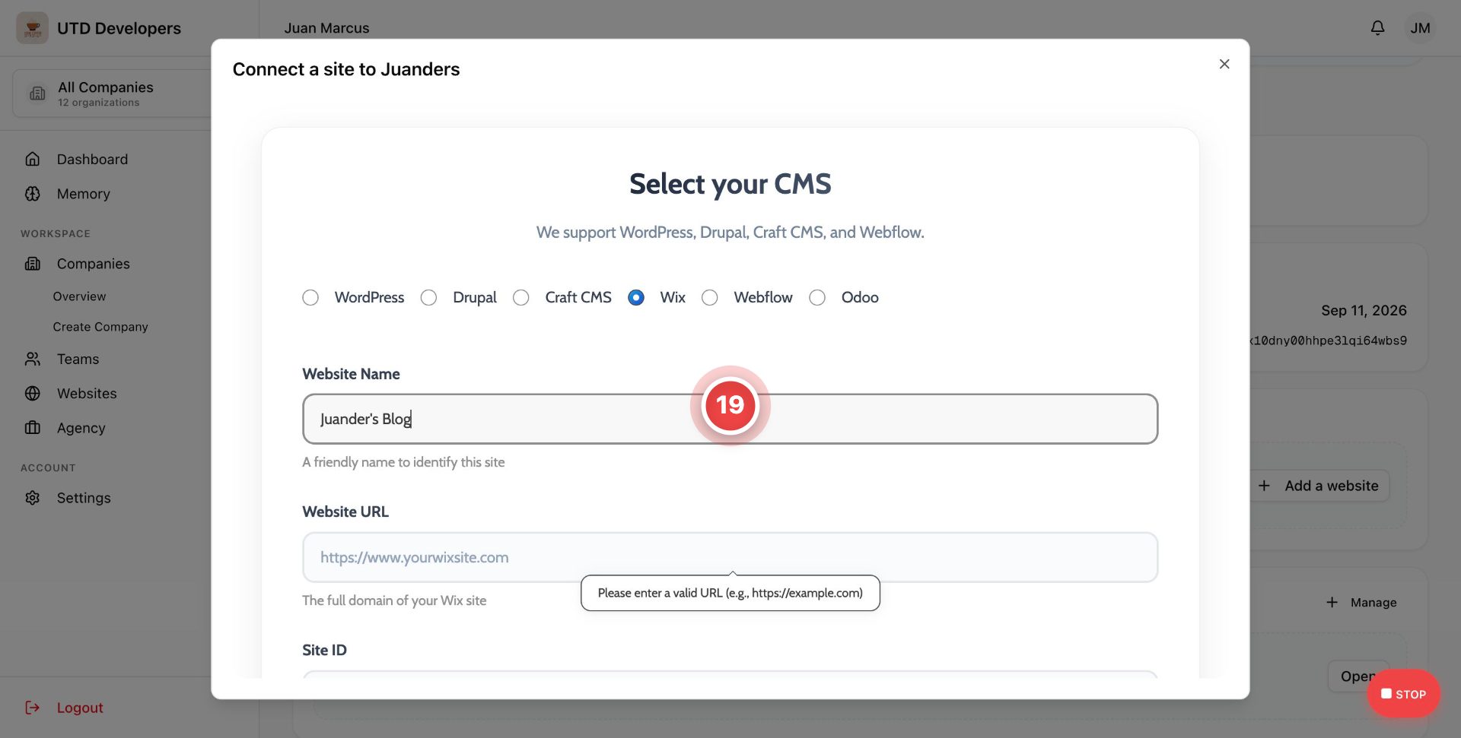Click the Dashboard home icon
This screenshot has width=1461, height=738.
(33, 159)
